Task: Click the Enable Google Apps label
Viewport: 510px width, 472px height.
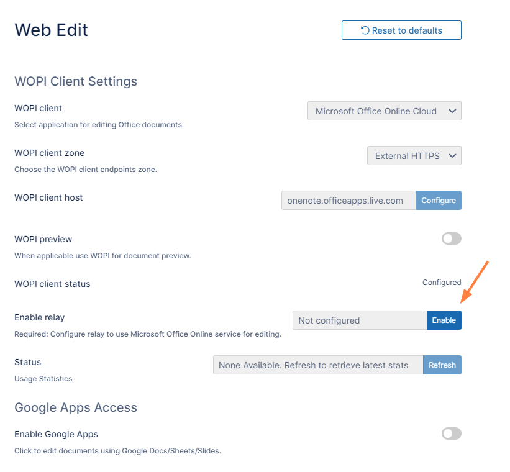Action: click(x=56, y=434)
